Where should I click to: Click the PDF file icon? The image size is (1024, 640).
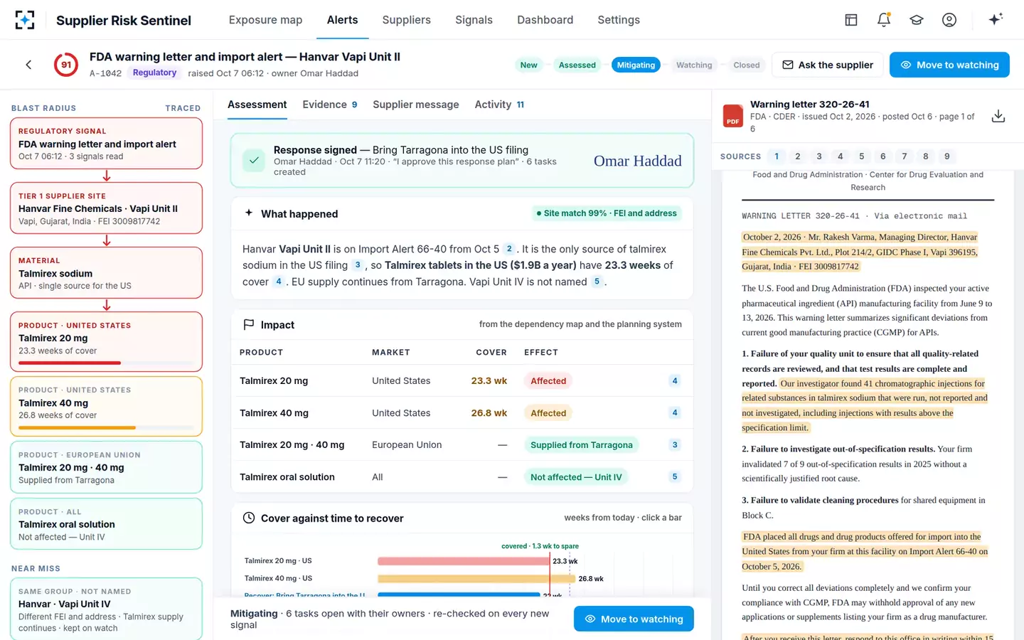pyautogui.click(x=733, y=116)
